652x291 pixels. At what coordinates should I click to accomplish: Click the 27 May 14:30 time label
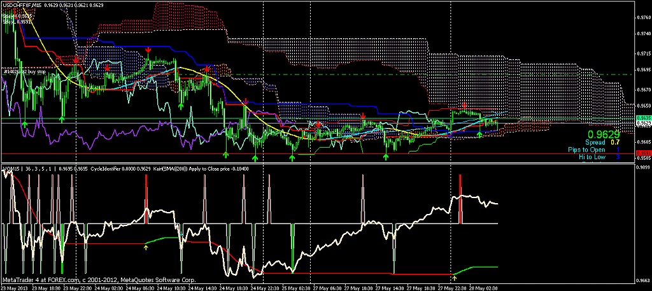coord(389,288)
